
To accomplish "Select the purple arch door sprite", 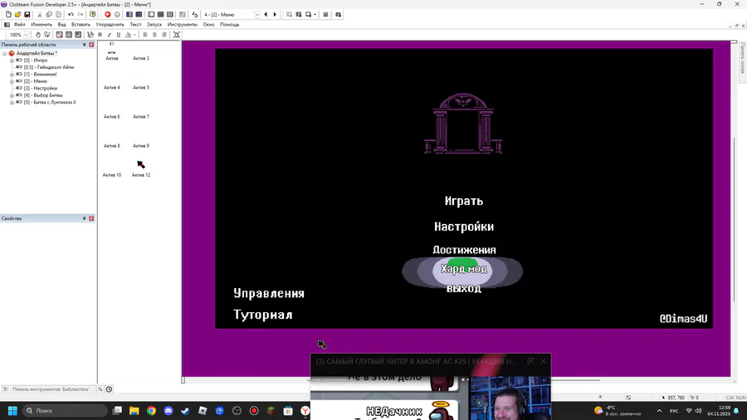I will click(x=463, y=124).
